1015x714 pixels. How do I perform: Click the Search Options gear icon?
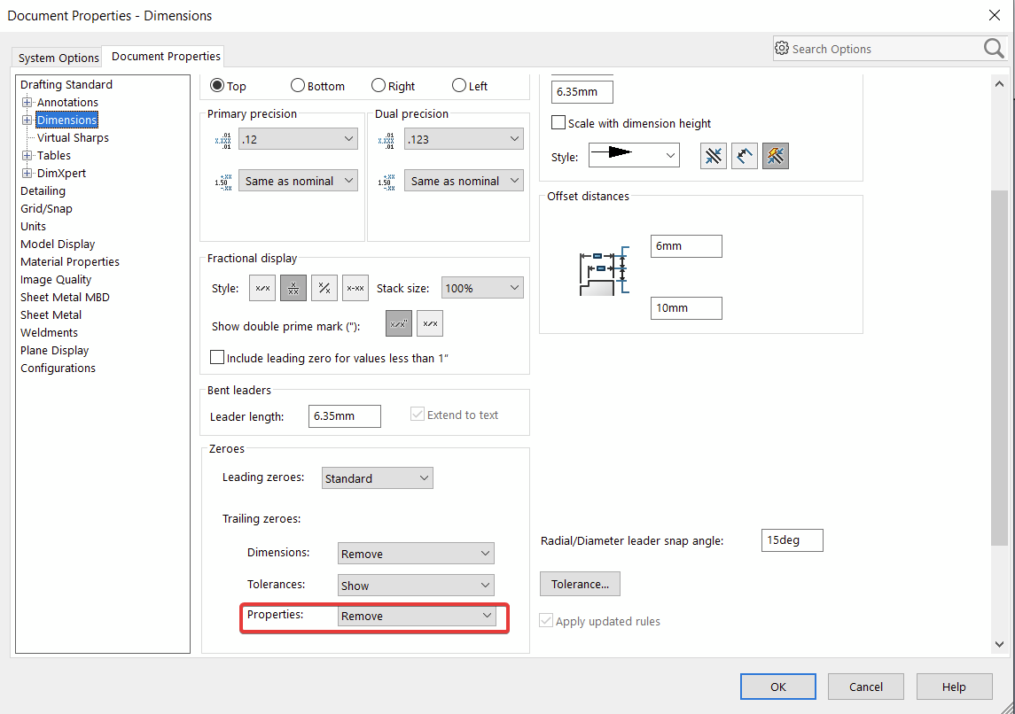coord(782,49)
